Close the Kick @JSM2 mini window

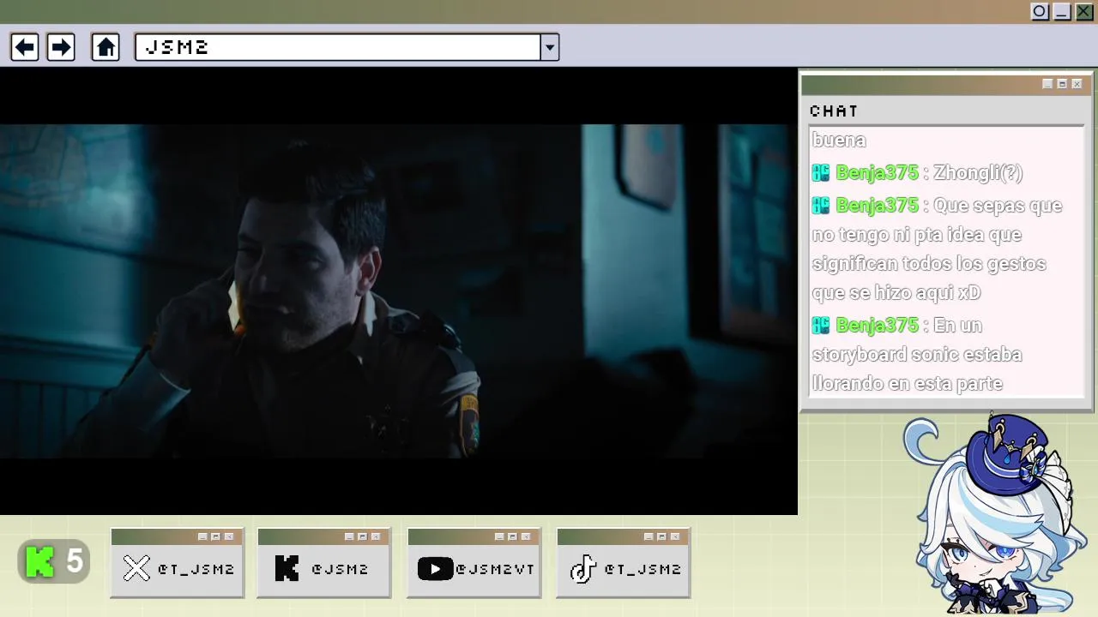pyautogui.click(x=376, y=536)
